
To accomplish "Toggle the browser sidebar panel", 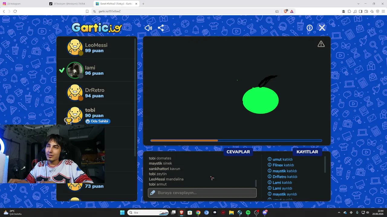I will (x=360, y=11).
